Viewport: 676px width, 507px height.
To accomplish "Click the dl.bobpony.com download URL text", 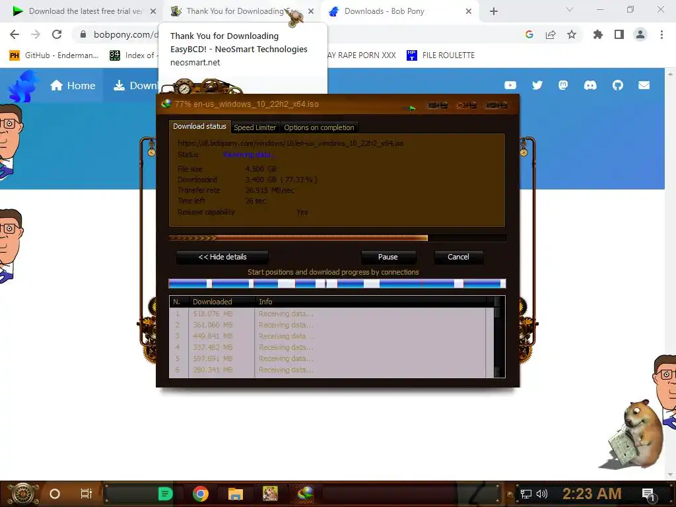I will click(290, 143).
